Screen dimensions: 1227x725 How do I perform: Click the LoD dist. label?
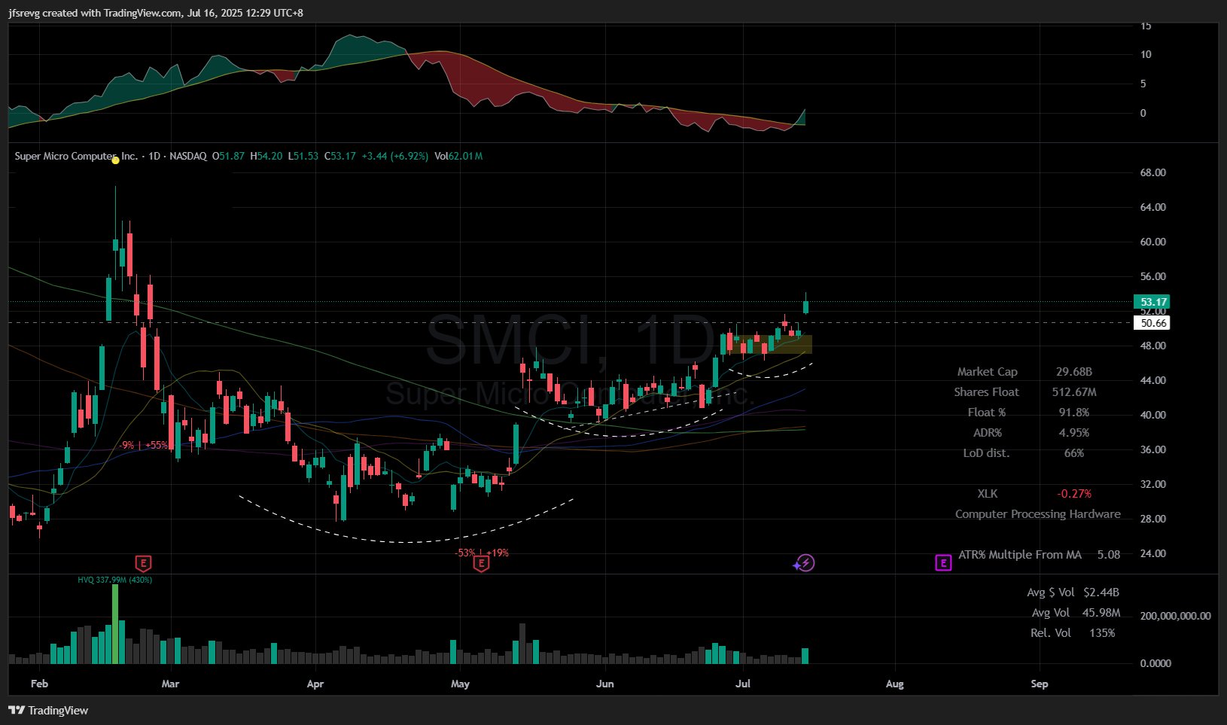click(986, 452)
